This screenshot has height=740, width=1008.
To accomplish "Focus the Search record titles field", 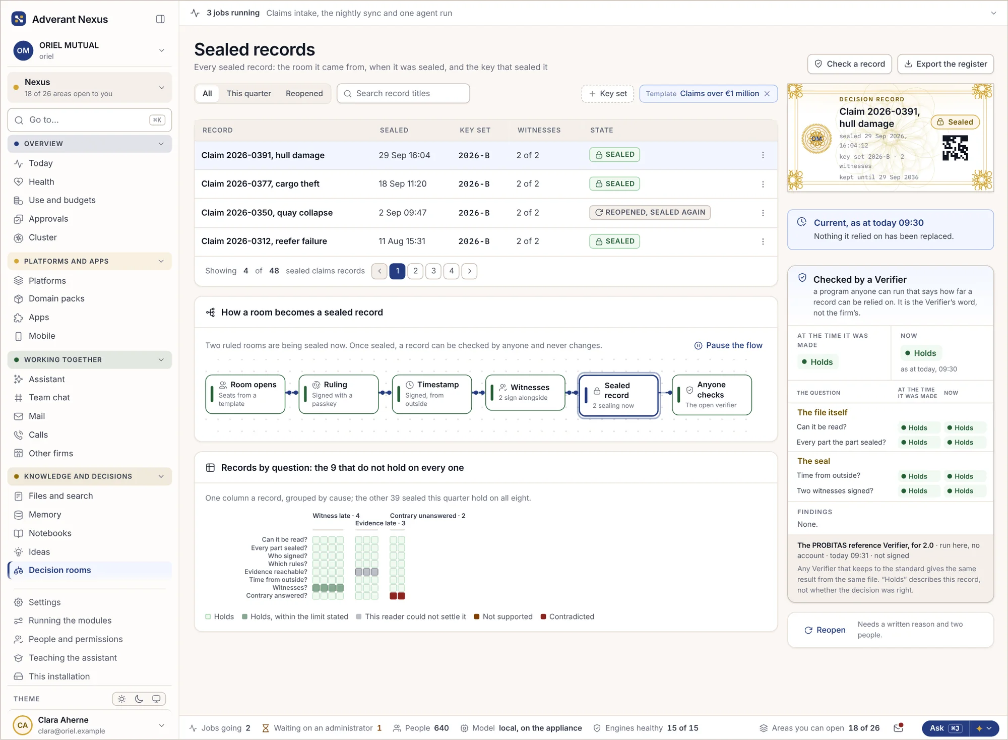I will 403,94.
